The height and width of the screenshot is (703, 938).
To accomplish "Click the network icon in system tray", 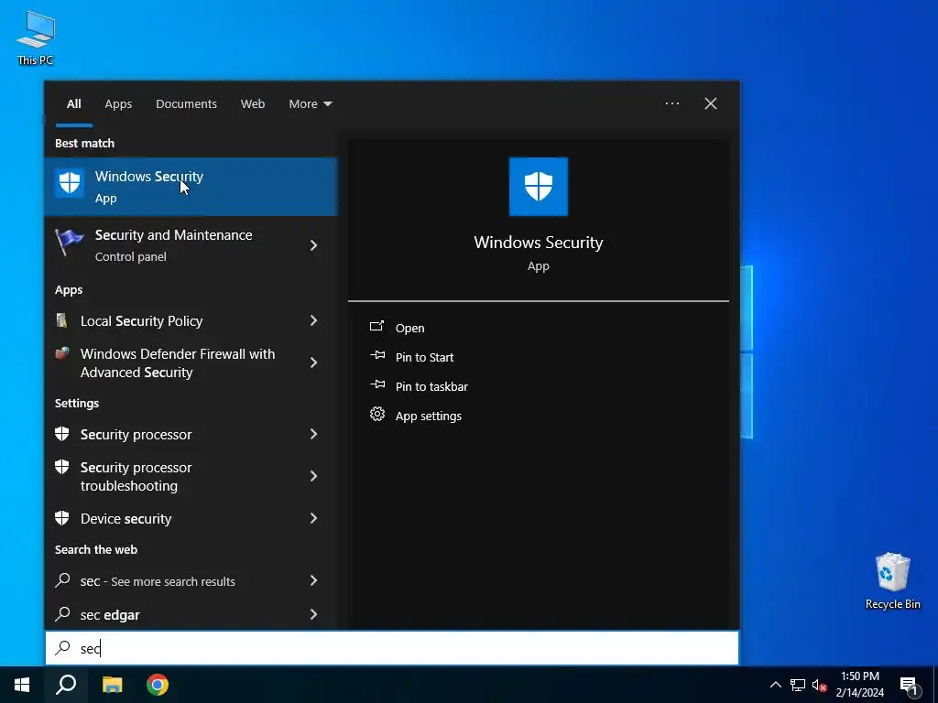I will [x=798, y=685].
